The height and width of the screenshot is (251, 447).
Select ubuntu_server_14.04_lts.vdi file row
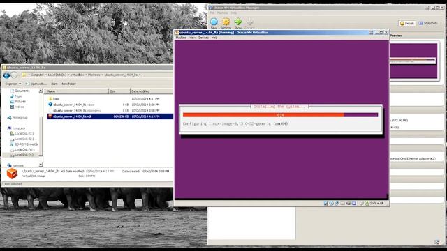tap(110, 116)
